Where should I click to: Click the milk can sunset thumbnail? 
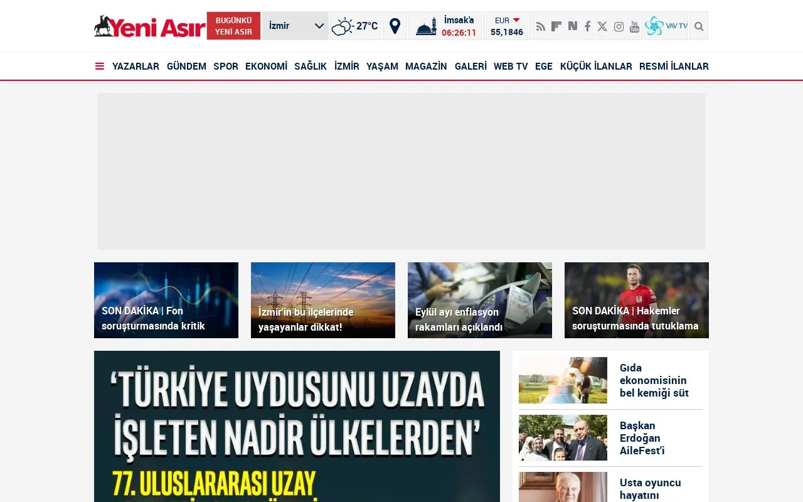[x=563, y=380]
